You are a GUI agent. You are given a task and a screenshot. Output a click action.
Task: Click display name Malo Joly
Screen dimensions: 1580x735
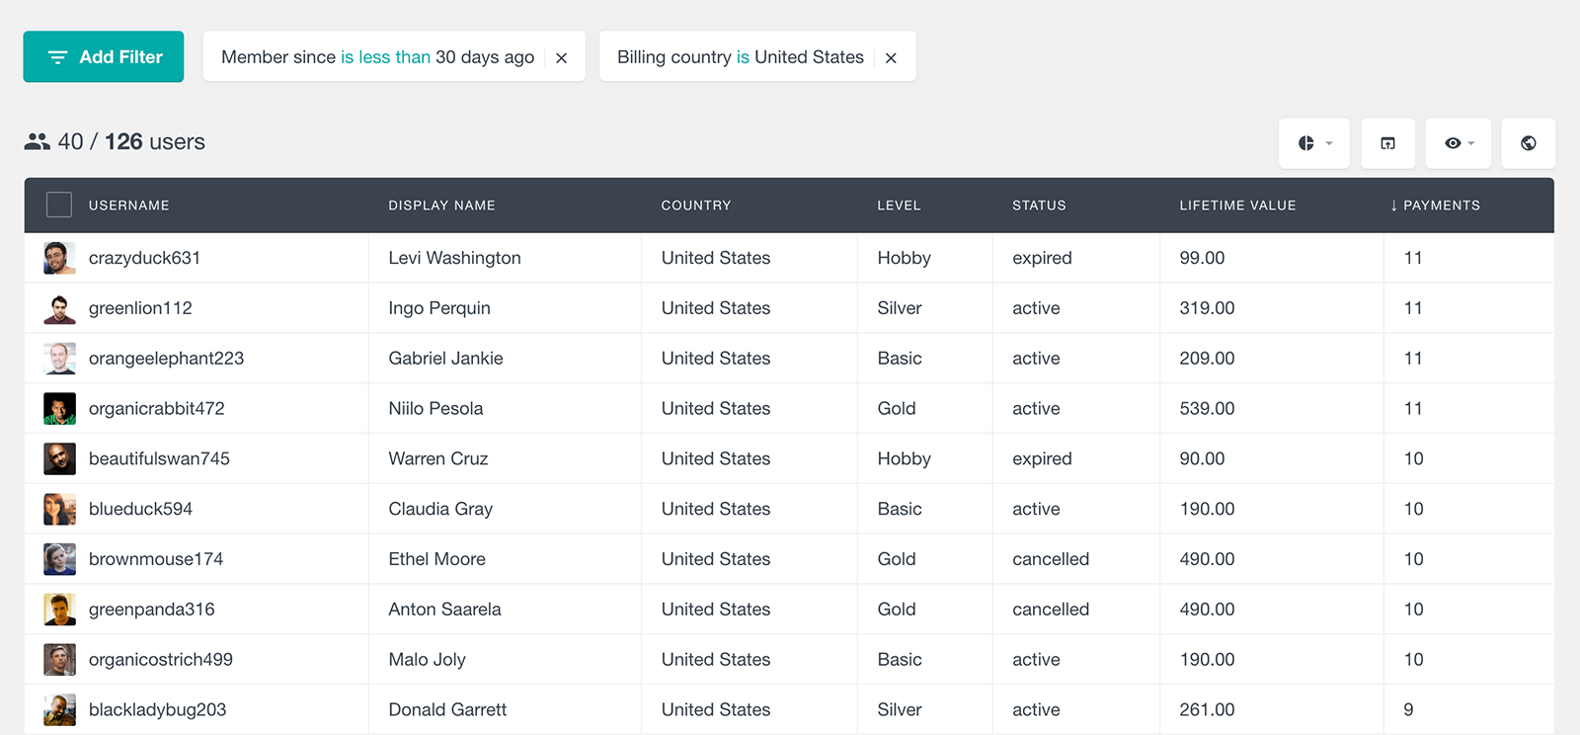[427, 660]
